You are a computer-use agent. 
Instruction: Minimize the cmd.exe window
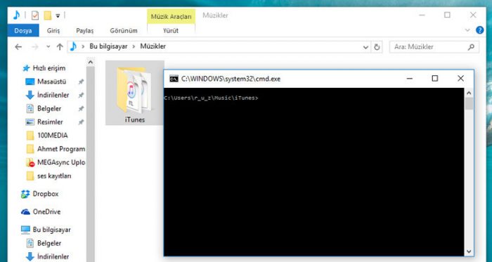pyautogui.click(x=410, y=79)
